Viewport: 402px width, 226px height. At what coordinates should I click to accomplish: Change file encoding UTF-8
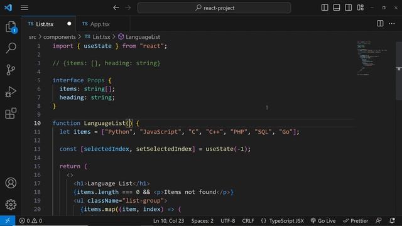coord(228,220)
